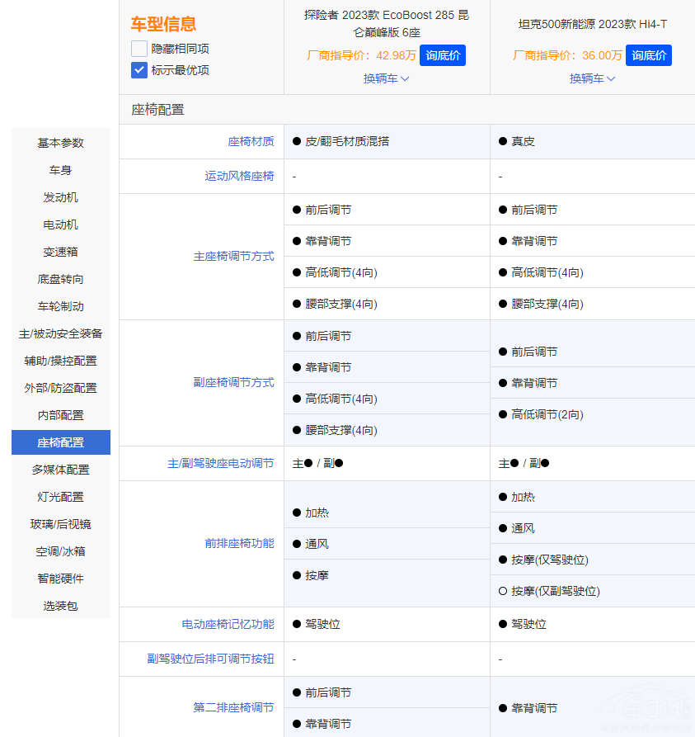
Task: Select the highlighted 座椅配置 sidebar item
Action: [60, 442]
